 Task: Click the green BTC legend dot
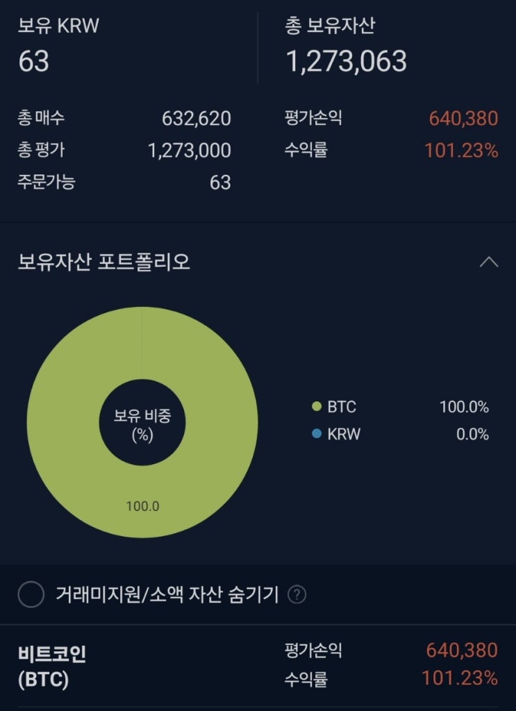click(317, 407)
